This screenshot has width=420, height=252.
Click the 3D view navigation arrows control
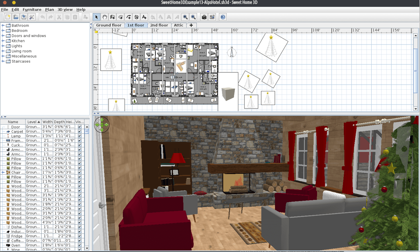[x=102, y=124]
